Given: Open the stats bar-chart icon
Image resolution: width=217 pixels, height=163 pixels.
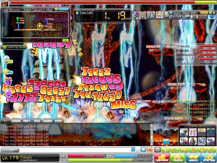Looking at the screenshot, I should tap(175, 150).
